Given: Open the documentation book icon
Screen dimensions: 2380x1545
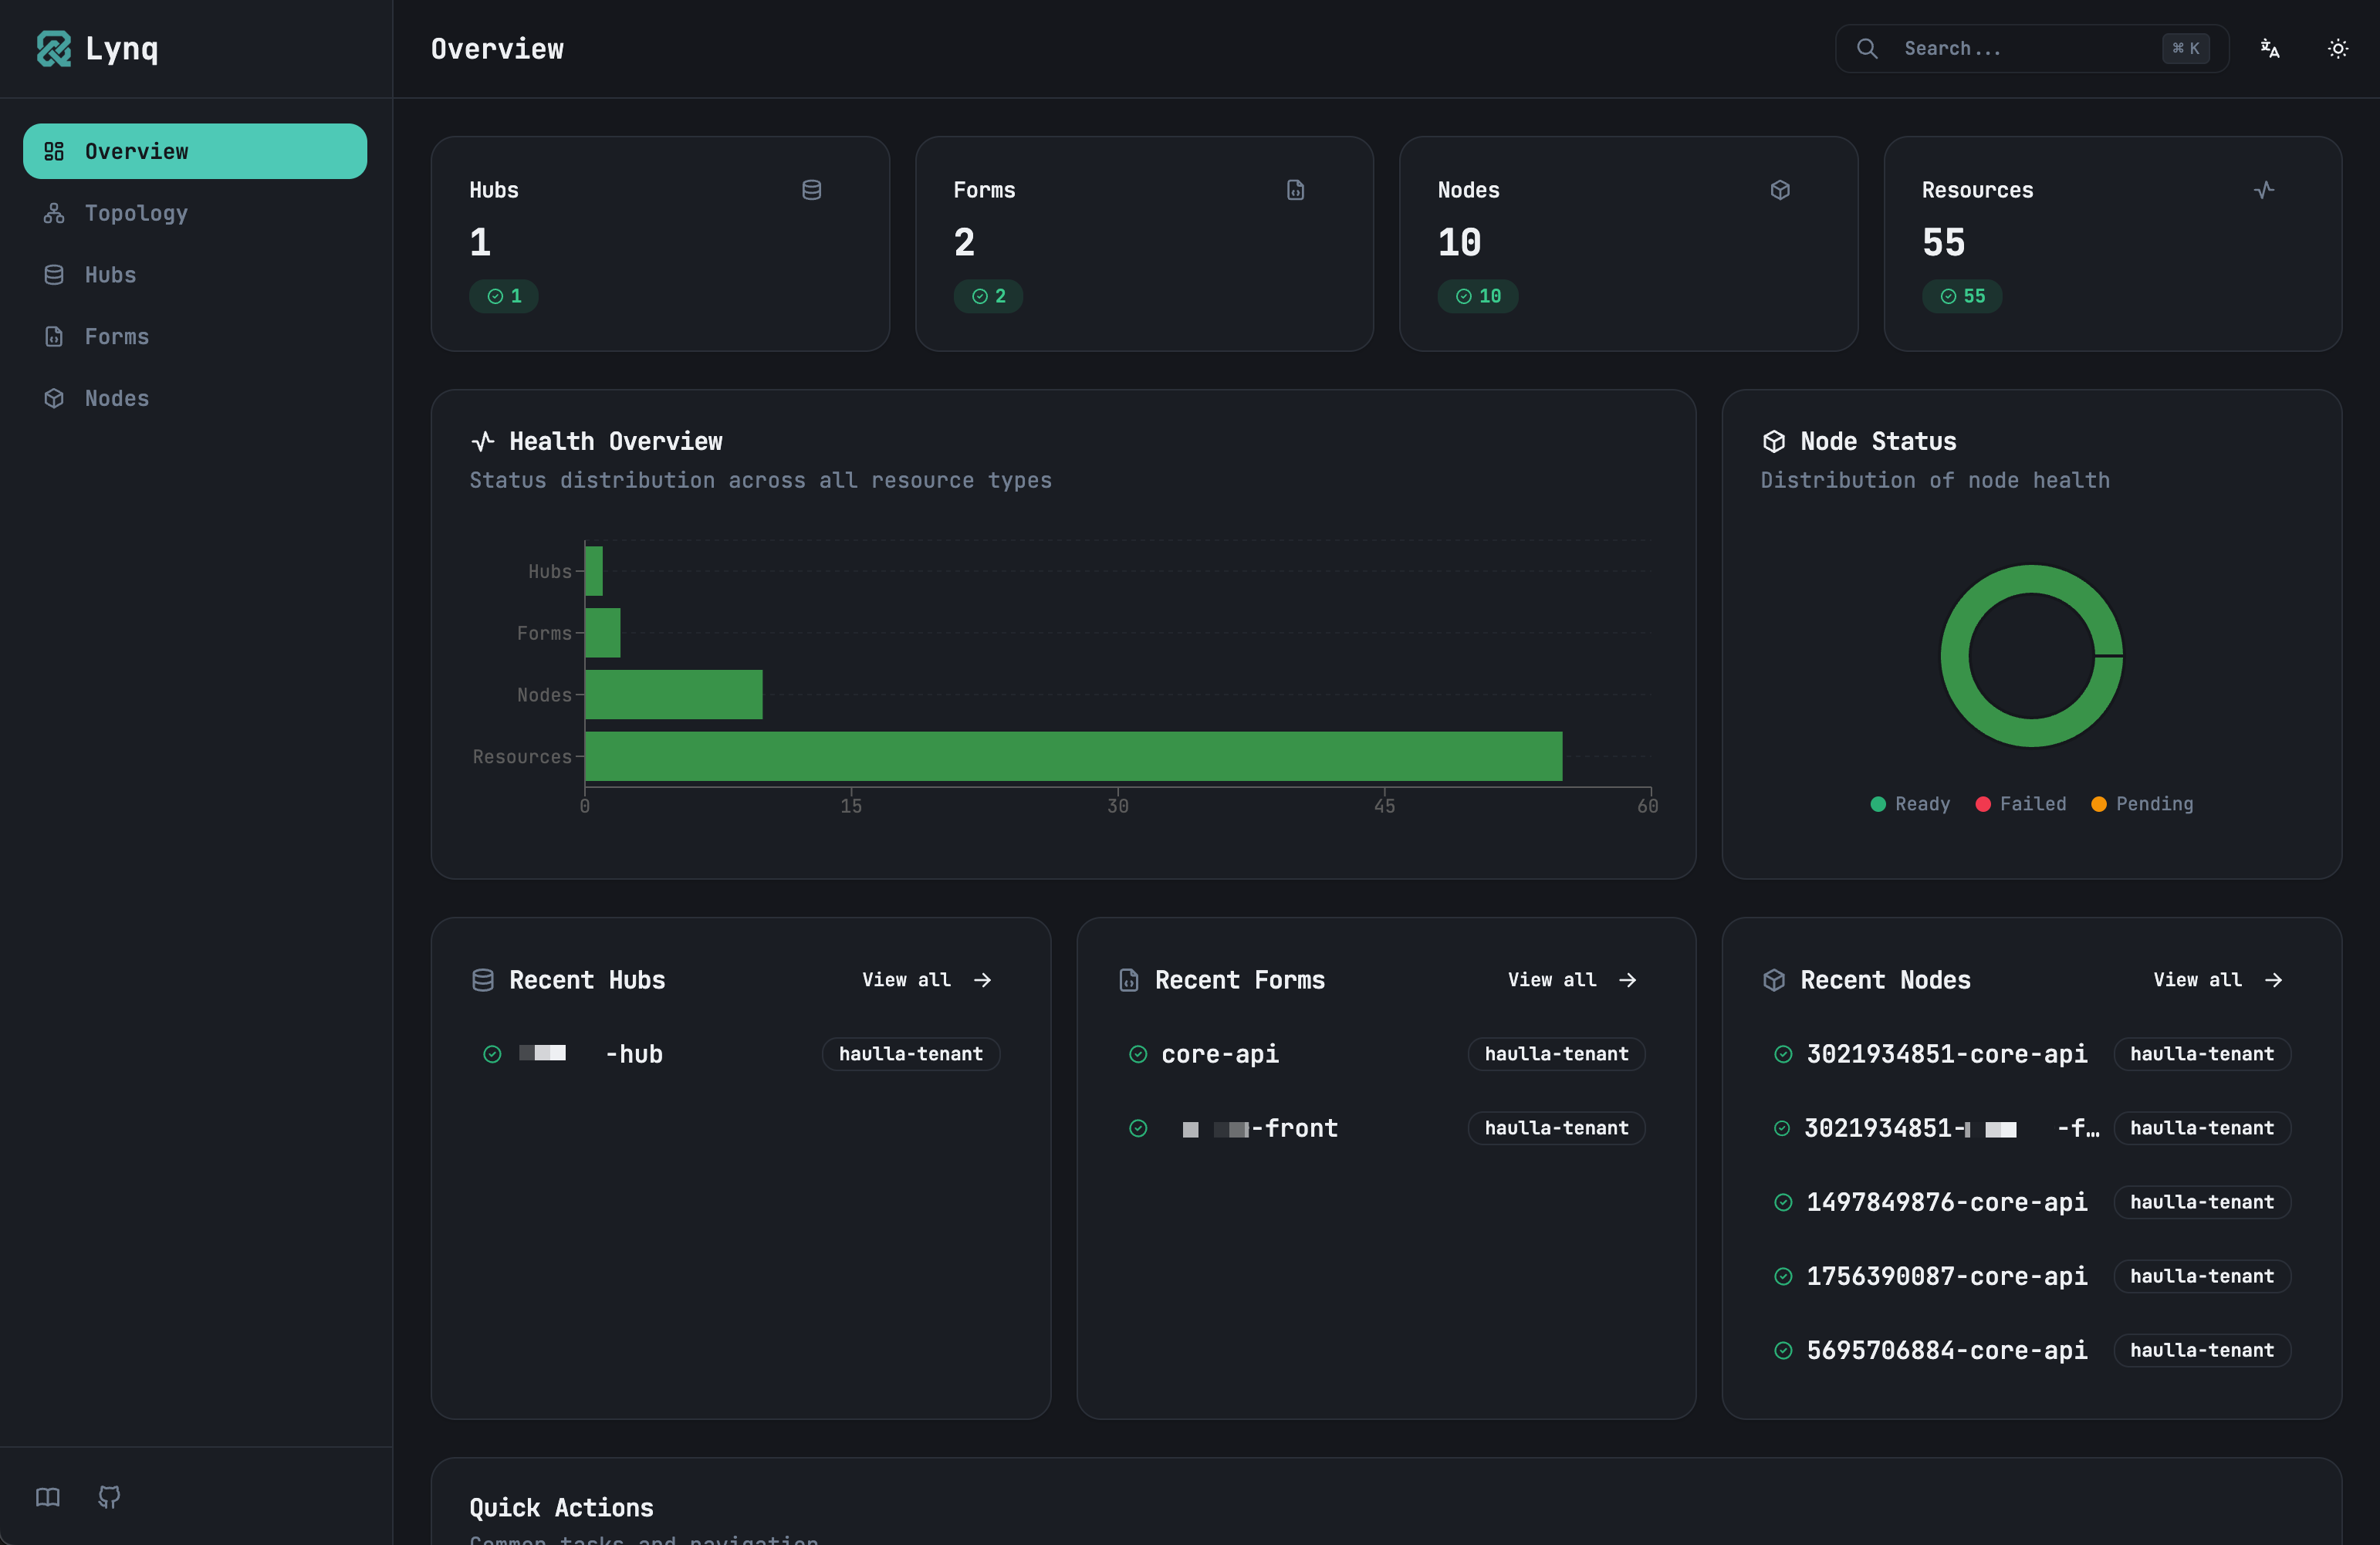Looking at the screenshot, I should pyautogui.click(x=47, y=1497).
